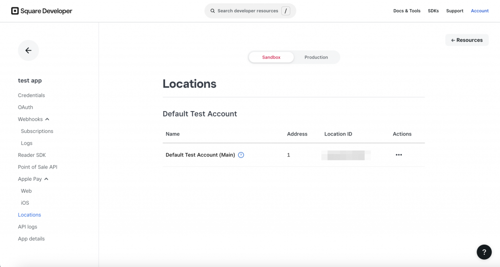Viewport: 500px width, 267px height.
Task: Click the back arrow circle button
Action: (28, 50)
